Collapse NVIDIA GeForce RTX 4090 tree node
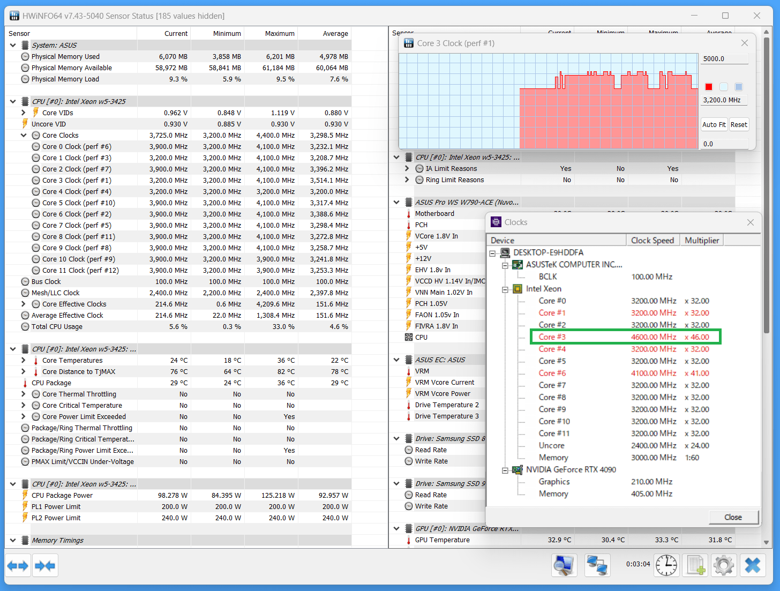780x591 pixels. click(x=505, y=470)
